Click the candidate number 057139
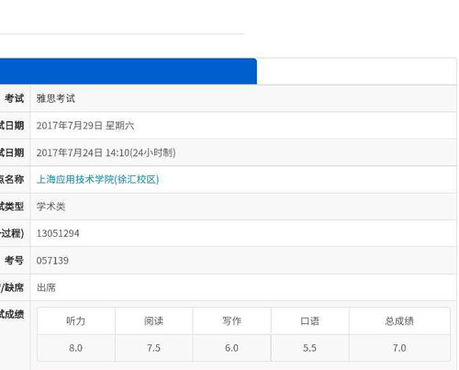The height and width of the screenshot is (370, 459). coord(52,261)
